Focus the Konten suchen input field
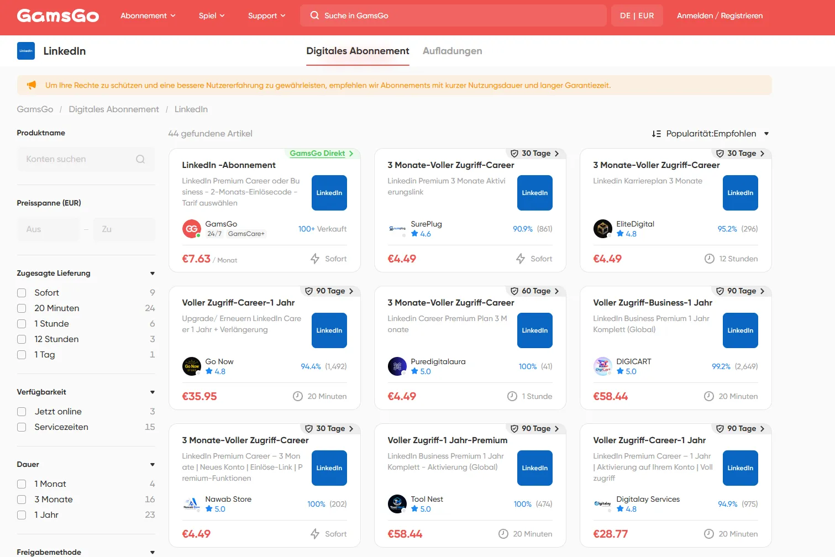The height and width of the screenshot is (557, 835). click(86, 159)
